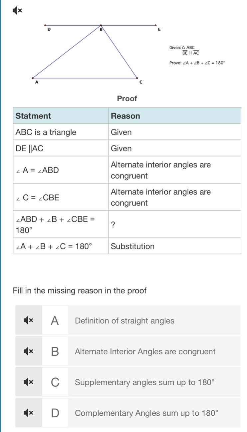Screen dimensions: 247x432
Task: Click the speaker icon beside answer choice C
Action: pos(28,382)
